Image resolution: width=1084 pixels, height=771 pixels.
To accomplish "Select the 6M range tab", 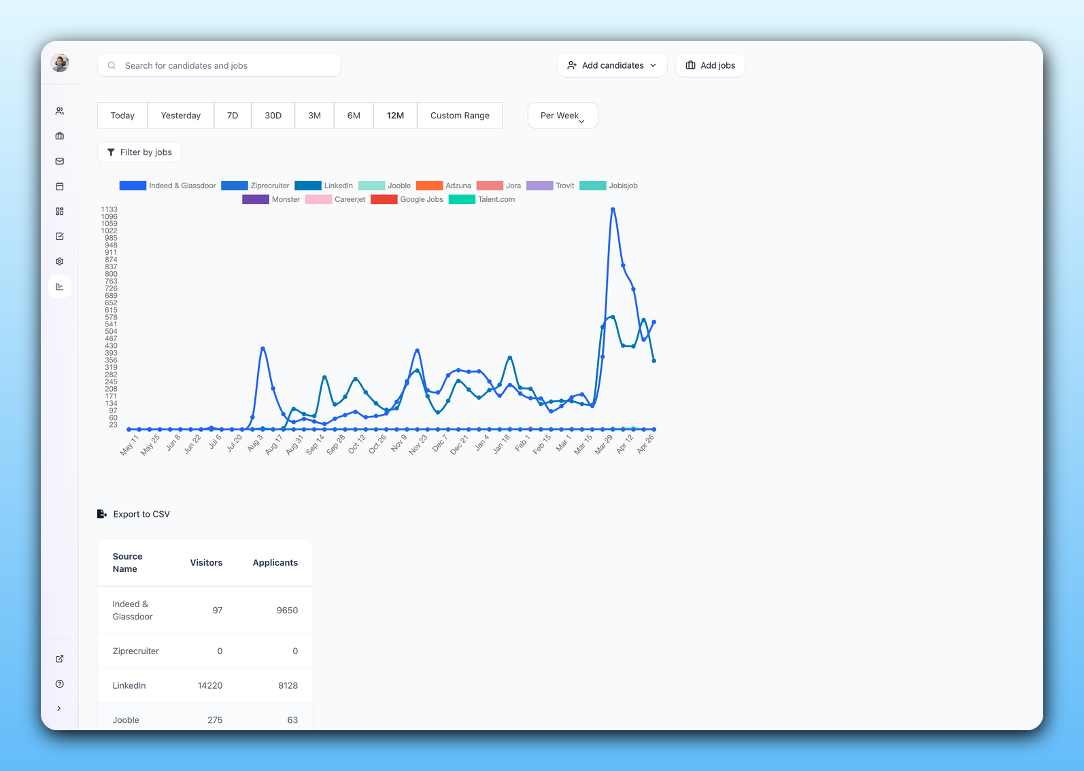I will [354, 116].
